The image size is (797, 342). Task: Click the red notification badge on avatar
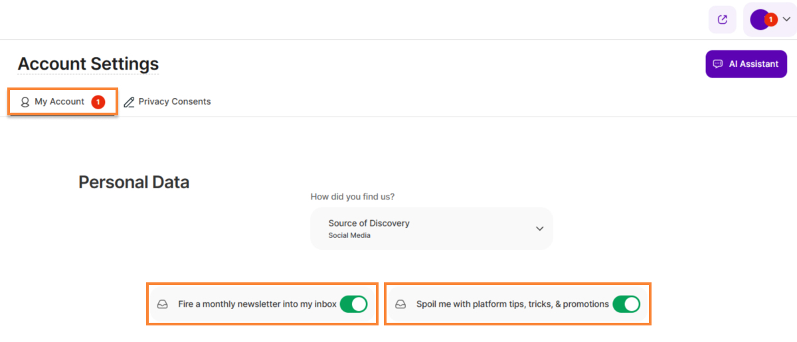pyautogui.click(x=770, y=20)
